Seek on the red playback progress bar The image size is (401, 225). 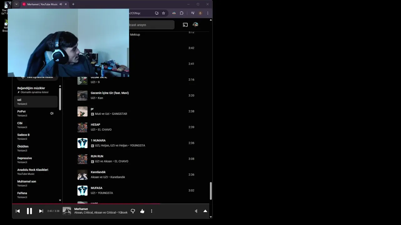(111, 204)
